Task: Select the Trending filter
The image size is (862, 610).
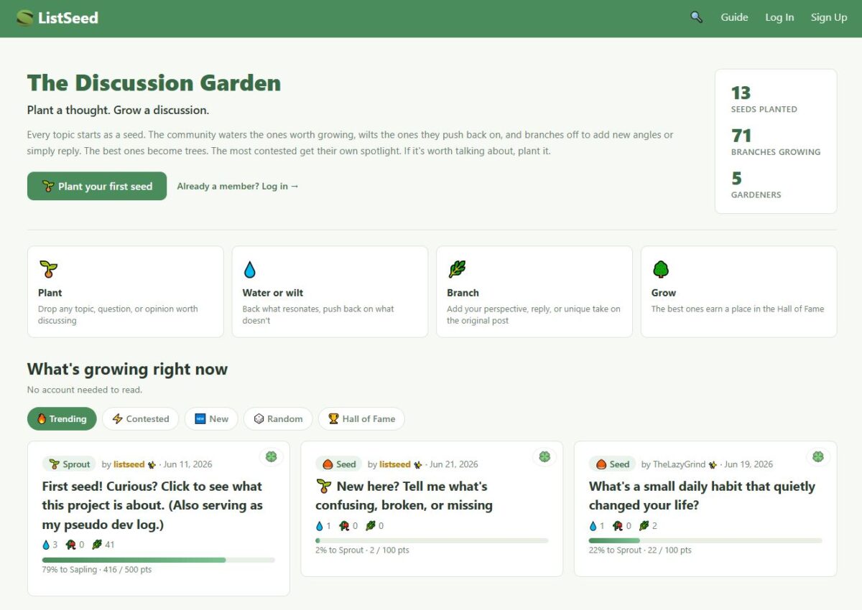Action: coord(62,419)
